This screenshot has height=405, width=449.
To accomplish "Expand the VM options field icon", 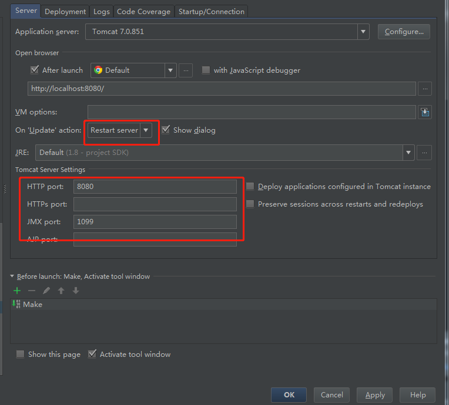I will pos(425,112).
